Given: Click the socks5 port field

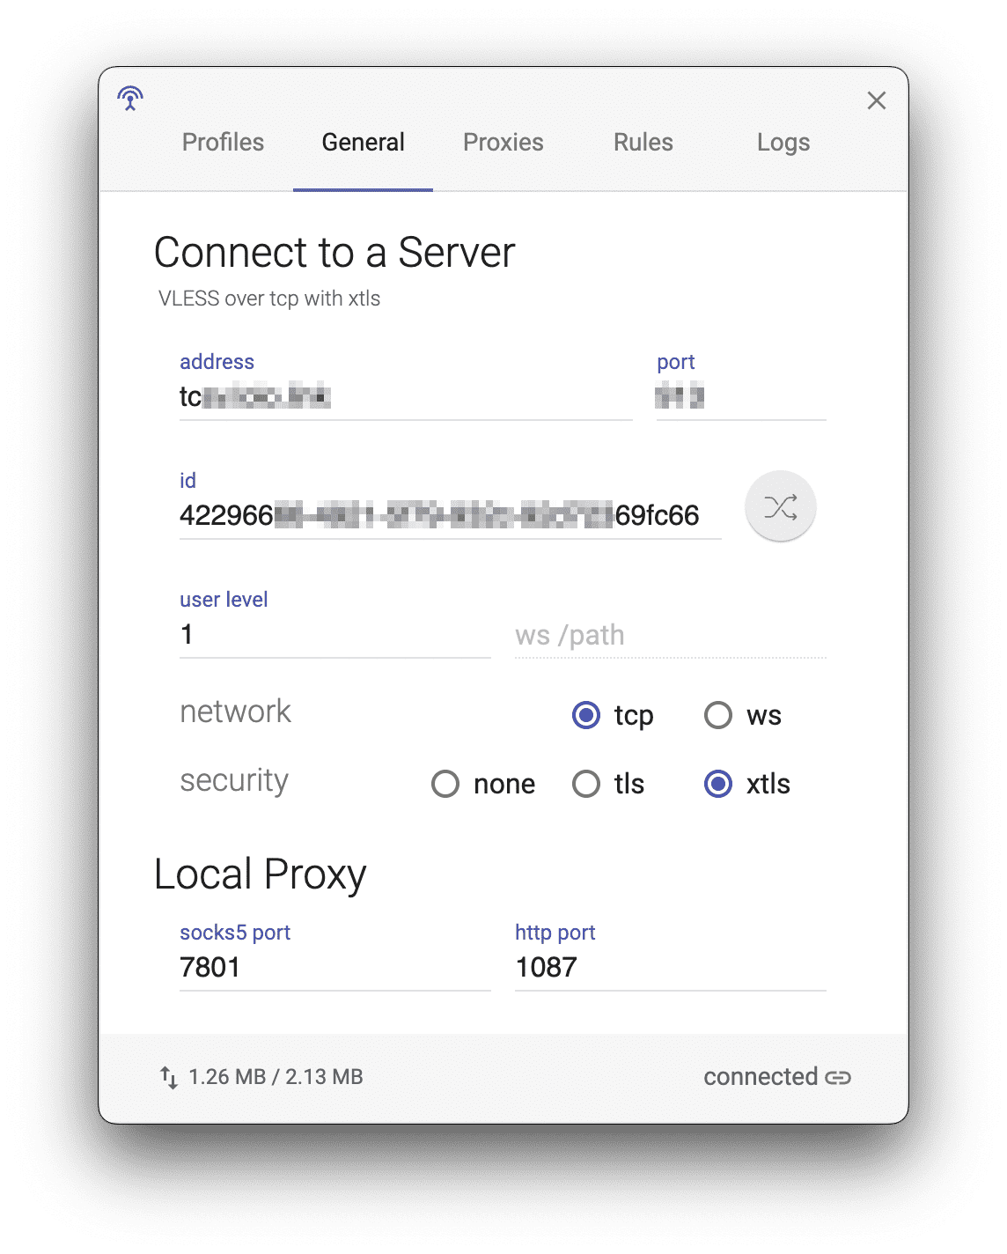Looking at the screenshot, I should 335,968.
